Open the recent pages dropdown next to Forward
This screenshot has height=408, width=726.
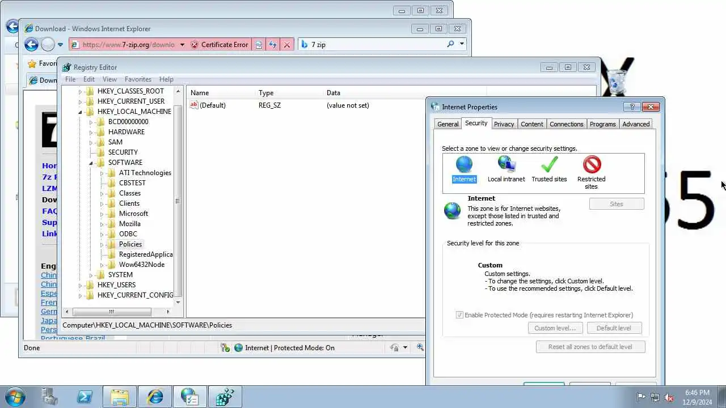coord(60,44)
